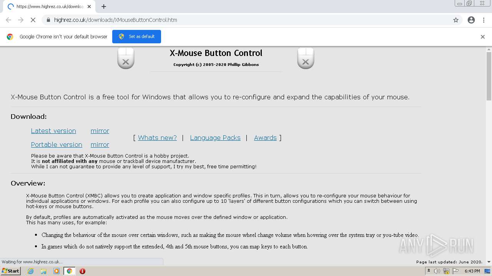This screenshot has width=492, height=276.
Task: Show hidden system tray icons arrow
Action: [429, 271]
